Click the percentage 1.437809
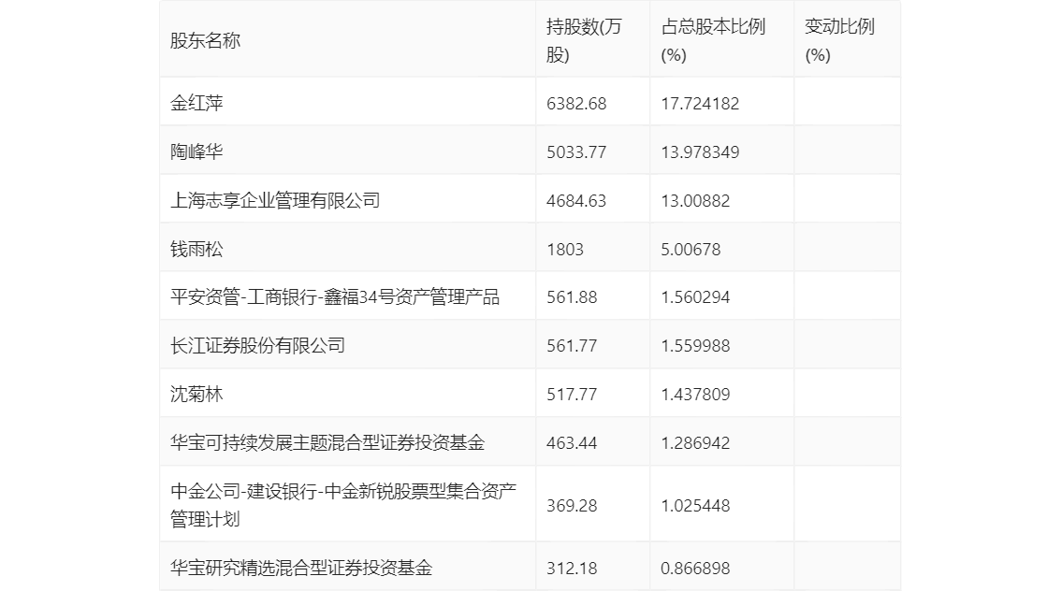The image size is (1061, 591). (x=695, y=395)
